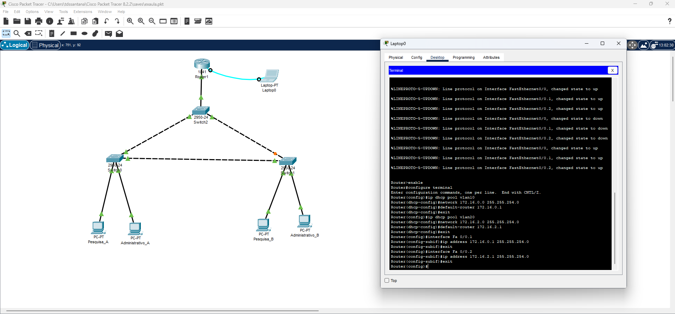Image resolution: width=675 pixels, height=314 pixels.
Task: Open the Edit menu
Action: [17, 12]
